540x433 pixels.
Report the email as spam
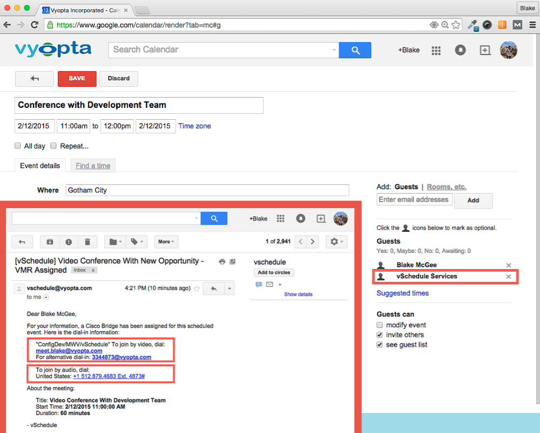pos(69,242)
